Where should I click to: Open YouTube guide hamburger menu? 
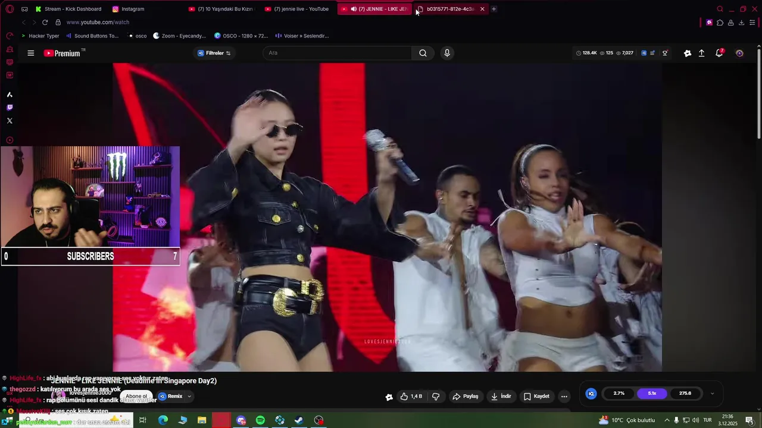(x=30, y=53)
